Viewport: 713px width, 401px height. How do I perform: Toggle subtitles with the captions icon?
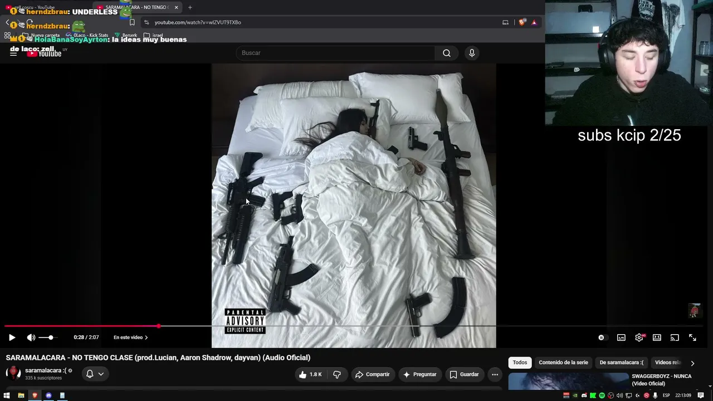(x=621, y=338)
